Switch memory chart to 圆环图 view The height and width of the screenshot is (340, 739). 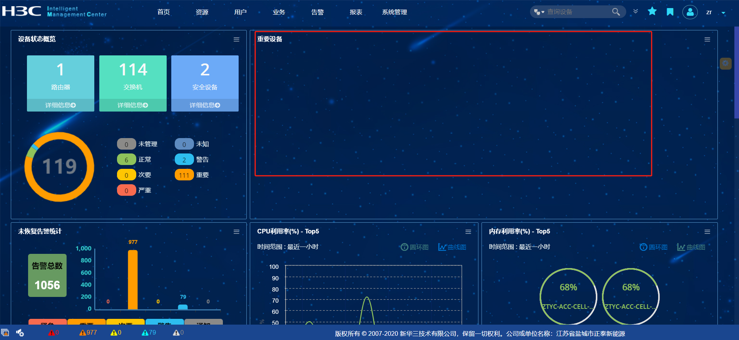654,247
